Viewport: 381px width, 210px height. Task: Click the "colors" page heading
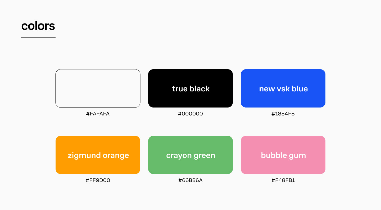[x=38, y=26]
